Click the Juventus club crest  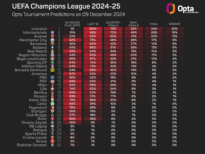point(52,74)
